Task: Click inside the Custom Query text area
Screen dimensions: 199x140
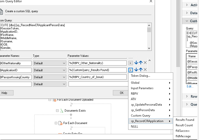Action: (73, 37)
